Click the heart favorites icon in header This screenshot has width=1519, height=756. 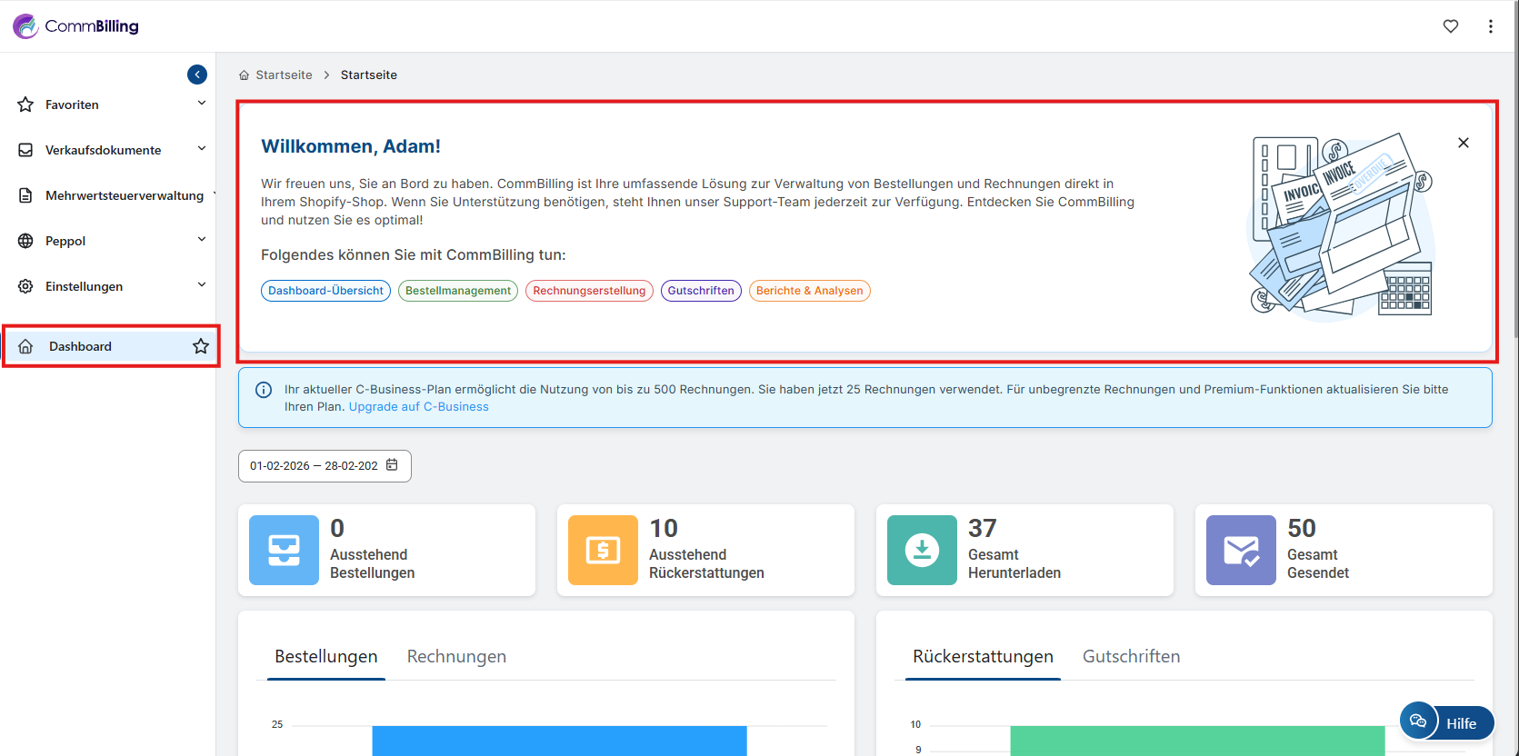pyautogui.click(x=1451, y=26)
